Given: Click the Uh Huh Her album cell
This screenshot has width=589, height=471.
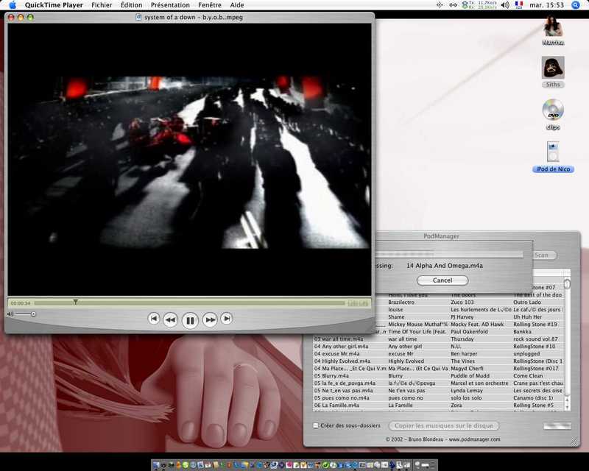Looking at the screenshot, I should tap(528, 316).
